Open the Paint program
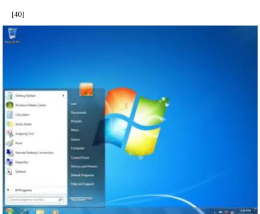 pos(36,143)
